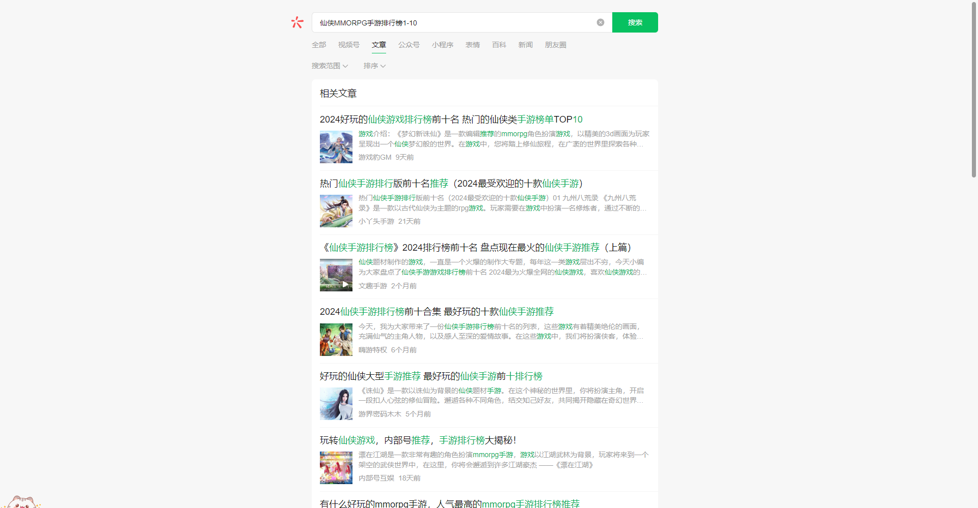Switch to the 朋友圈 tab
Image resolution: width=978 pixels, height=508 pixels.
point(555,45)
